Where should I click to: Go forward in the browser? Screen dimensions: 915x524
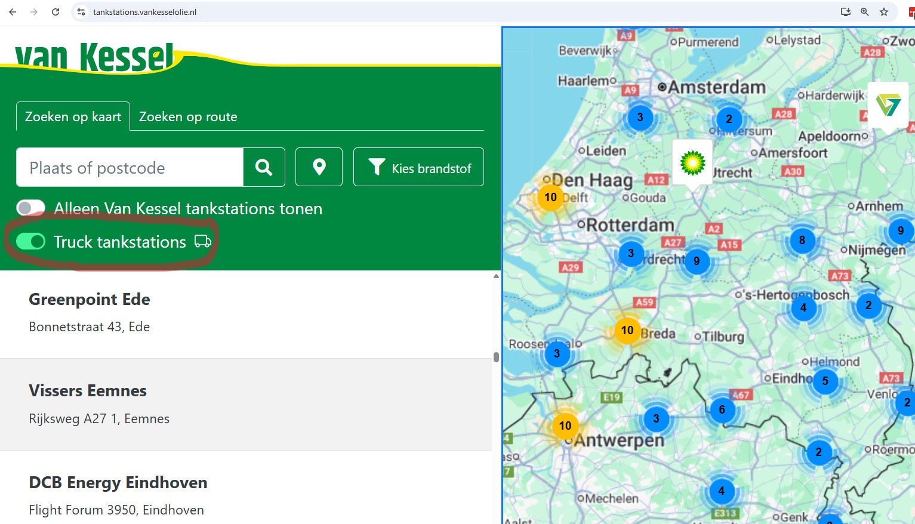[x=34, y=12]
